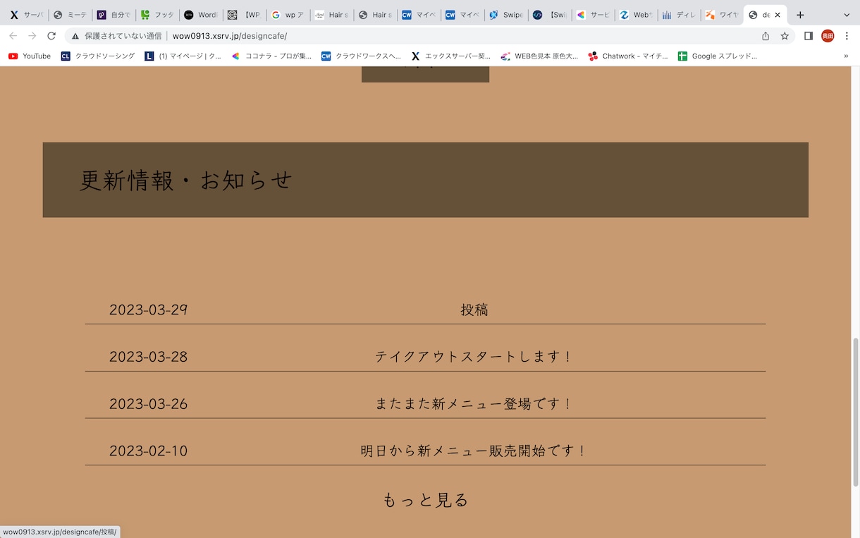Click the date 2023-03-28
Screen dimensions: 860x538
(x=148, y=357)
